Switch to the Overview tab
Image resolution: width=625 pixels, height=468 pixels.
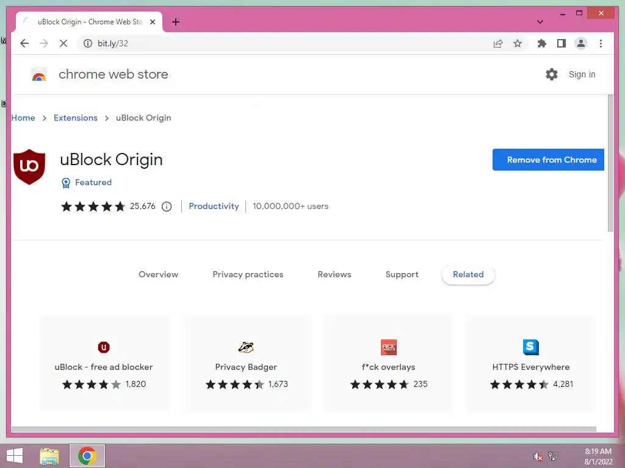coord(159,275)
